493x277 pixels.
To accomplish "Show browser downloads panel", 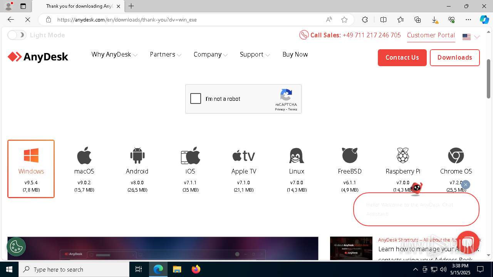I will click(x=434, y=20).
